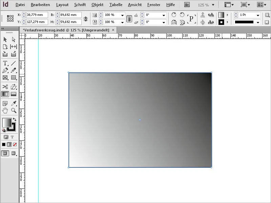Set formatting to affect container
271x203 pixels.
point(6,137)
